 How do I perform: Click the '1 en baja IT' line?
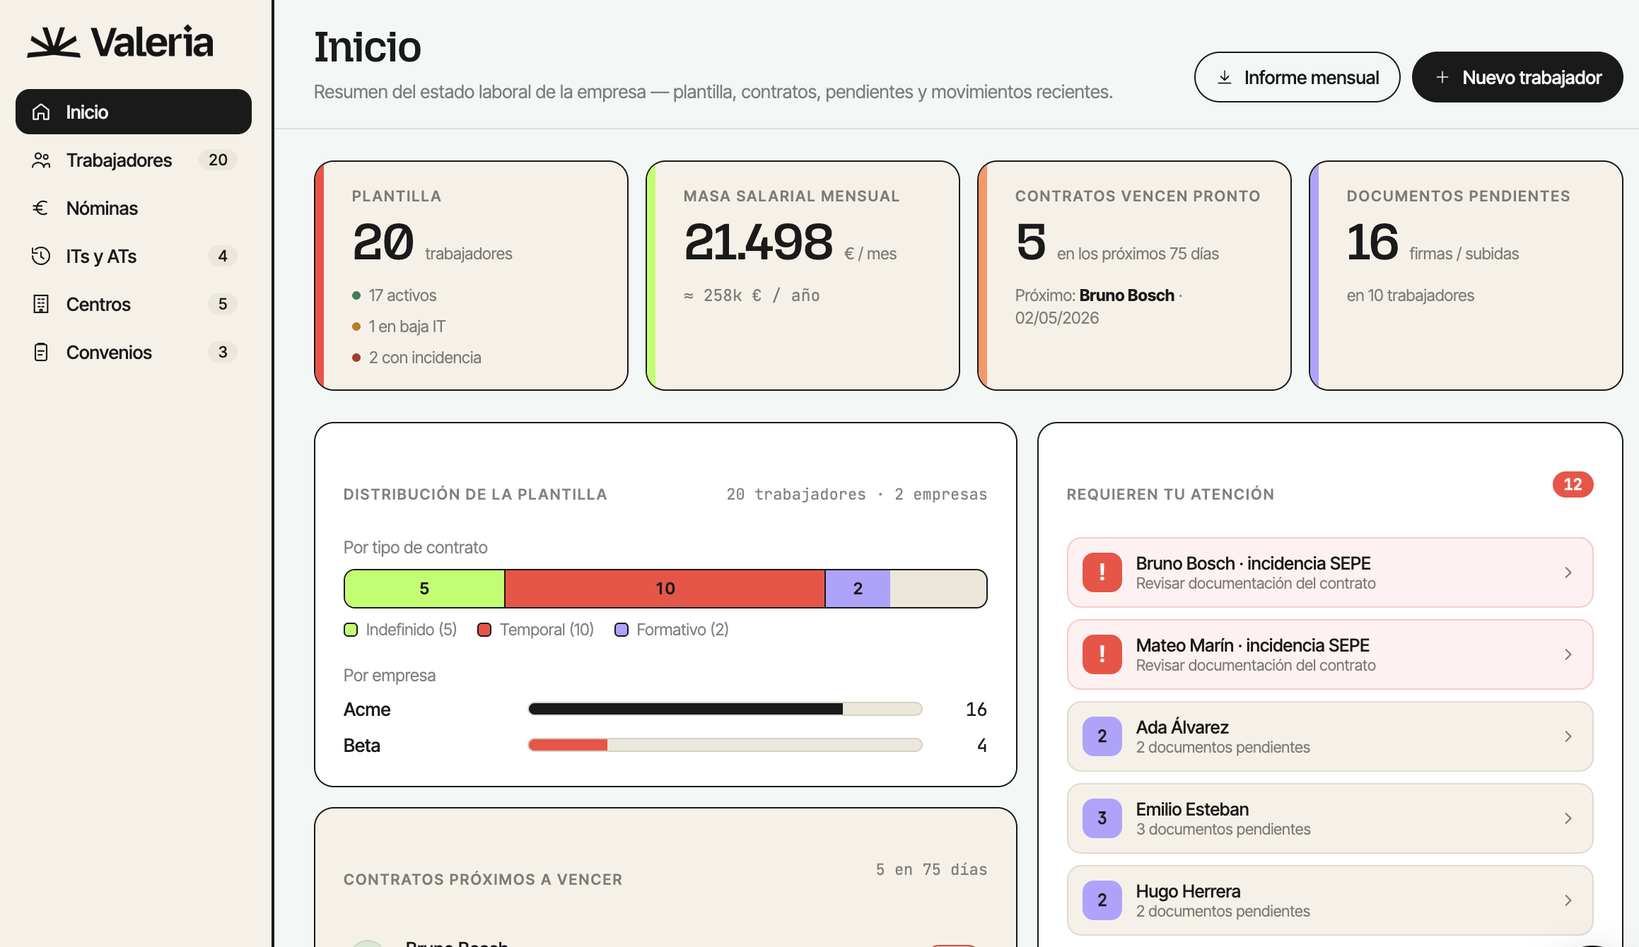pyautogui.click(x=399, y=327)
